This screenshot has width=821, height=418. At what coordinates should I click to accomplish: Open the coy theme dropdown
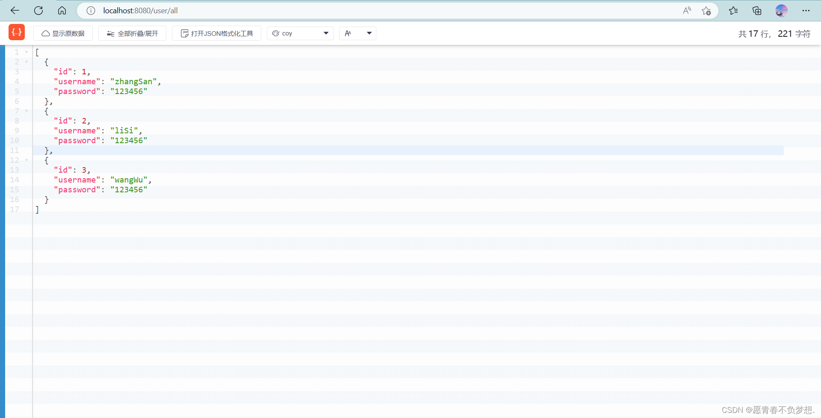pos(300,33)
